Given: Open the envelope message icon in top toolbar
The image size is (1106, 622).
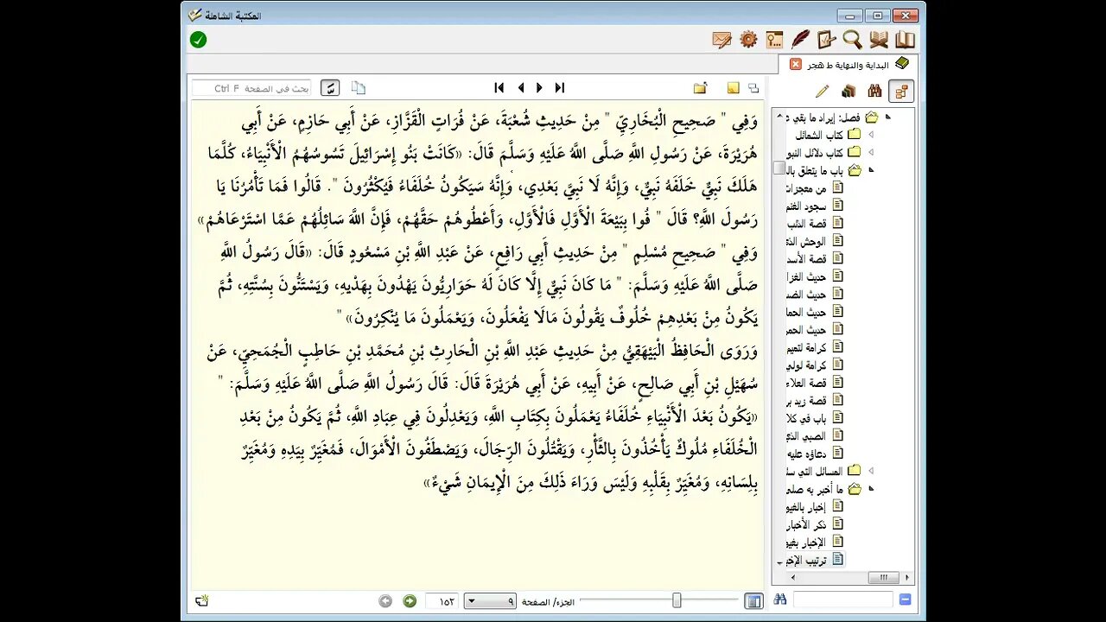Looking at the screenshot, I should 722,40.
